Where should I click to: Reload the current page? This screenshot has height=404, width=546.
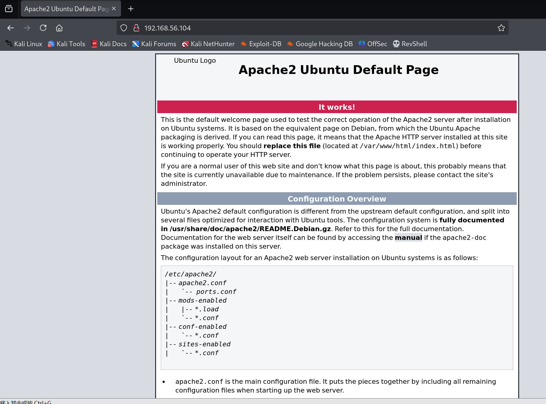[x=43, y=28]
